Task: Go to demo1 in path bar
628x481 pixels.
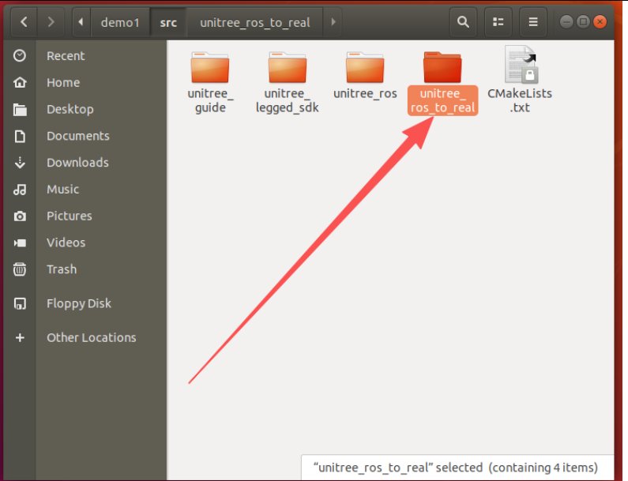Action: [119, 22]
